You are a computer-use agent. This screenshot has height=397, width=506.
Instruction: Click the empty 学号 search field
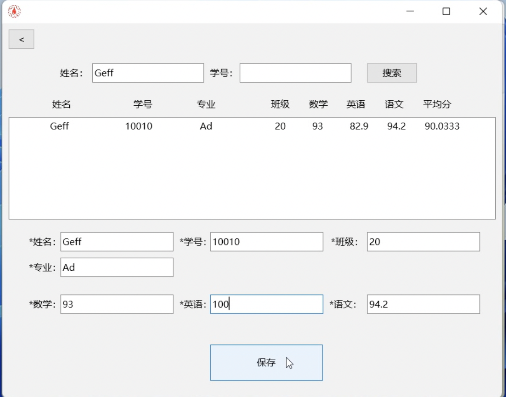coord(295,73)
